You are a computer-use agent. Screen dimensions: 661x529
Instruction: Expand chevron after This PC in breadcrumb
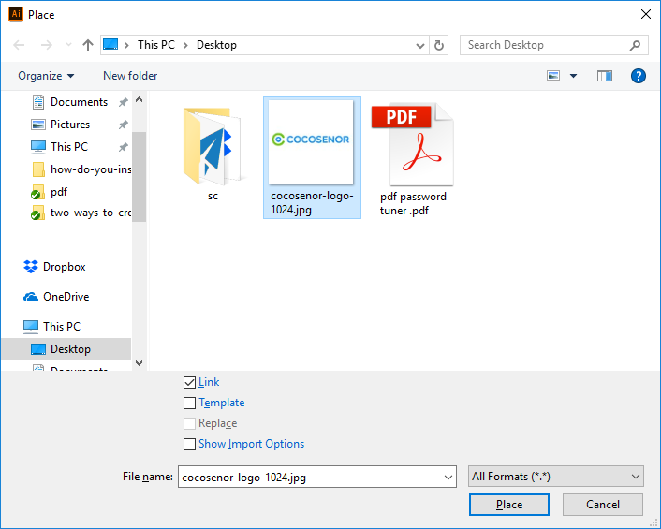(185, 45)
